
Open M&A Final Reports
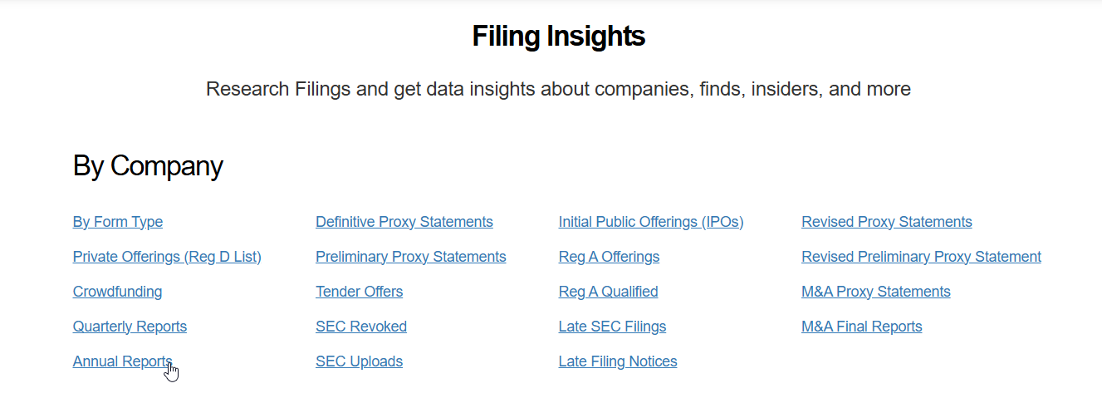(861, 327)
